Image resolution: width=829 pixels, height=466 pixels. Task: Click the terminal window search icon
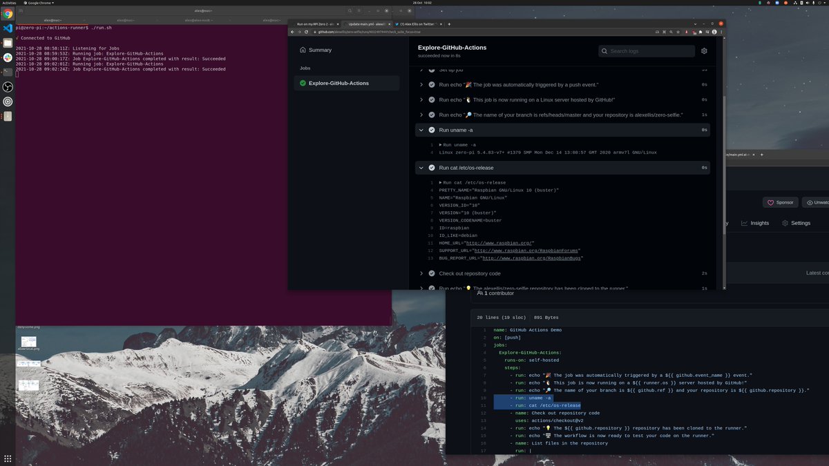350,11
